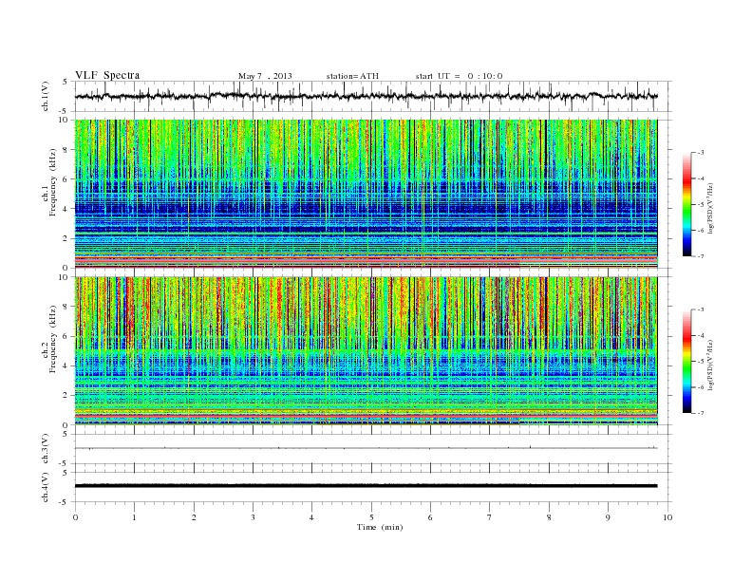Click the "8" label on the time axis
Screen dimensions: 752x581
(x=549, y=517)
